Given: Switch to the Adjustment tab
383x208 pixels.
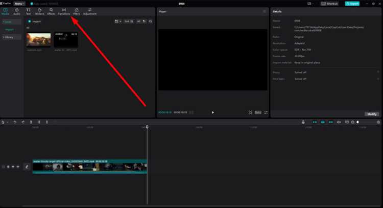Looking at the screenshot, I should pos(90,11).
